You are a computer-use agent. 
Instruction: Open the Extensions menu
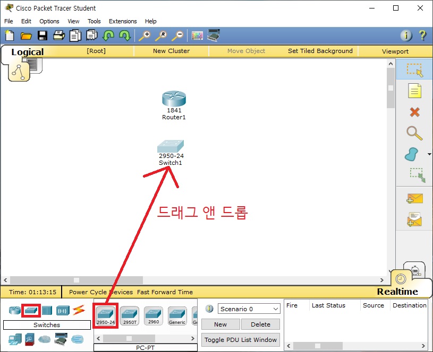tap(123, 21)
